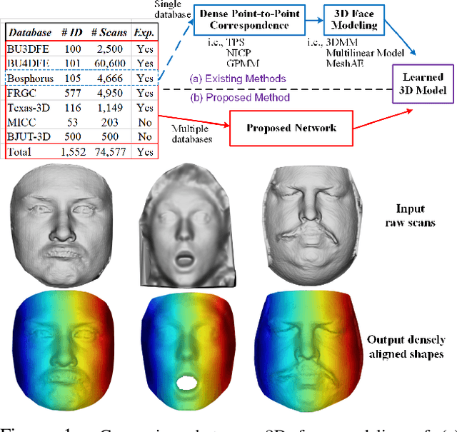Click the # Scans column header
Image resolution: width=457 pixels, height=432 pixels.
(x=109, y=32)
